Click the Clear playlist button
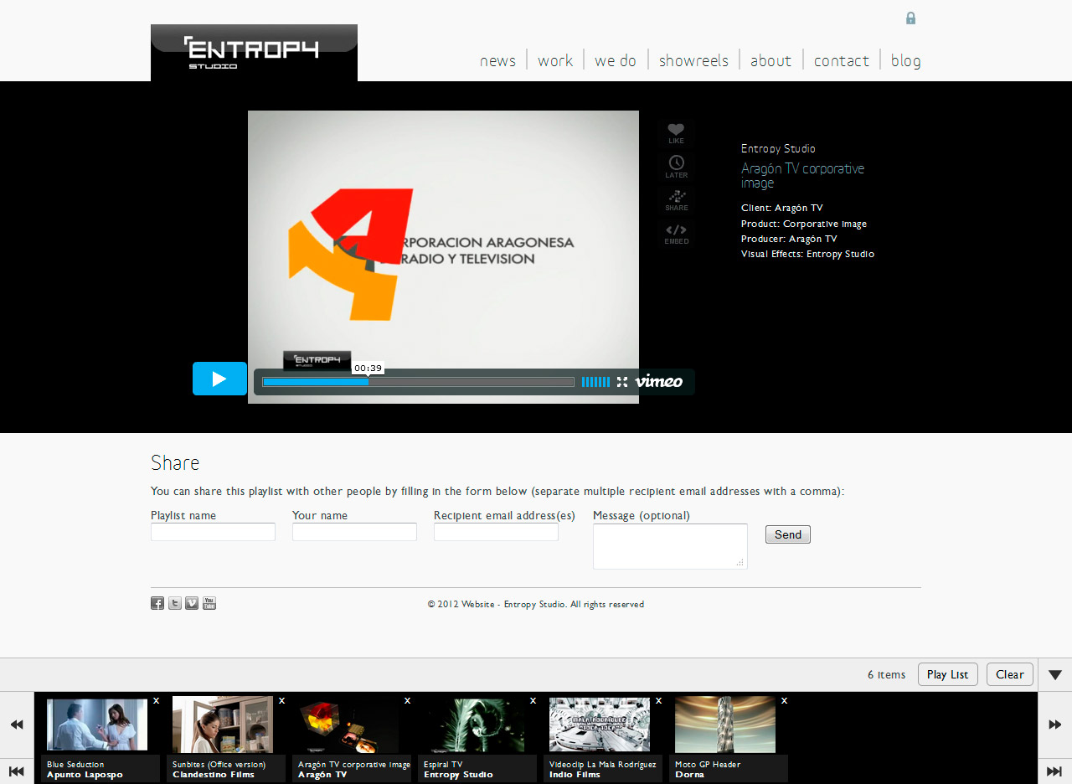The image size is (1072, 784). [x=1009, y=674]
